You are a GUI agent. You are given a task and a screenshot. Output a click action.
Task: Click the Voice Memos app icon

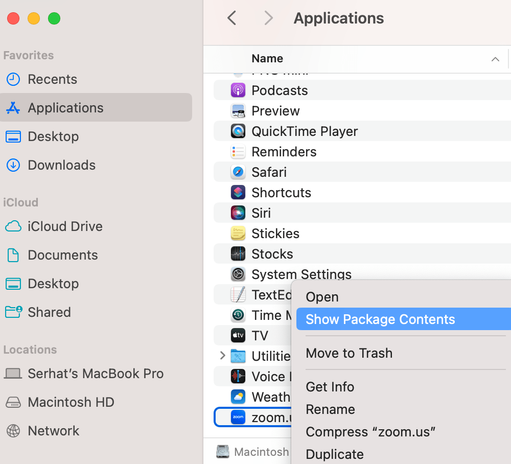238,377
